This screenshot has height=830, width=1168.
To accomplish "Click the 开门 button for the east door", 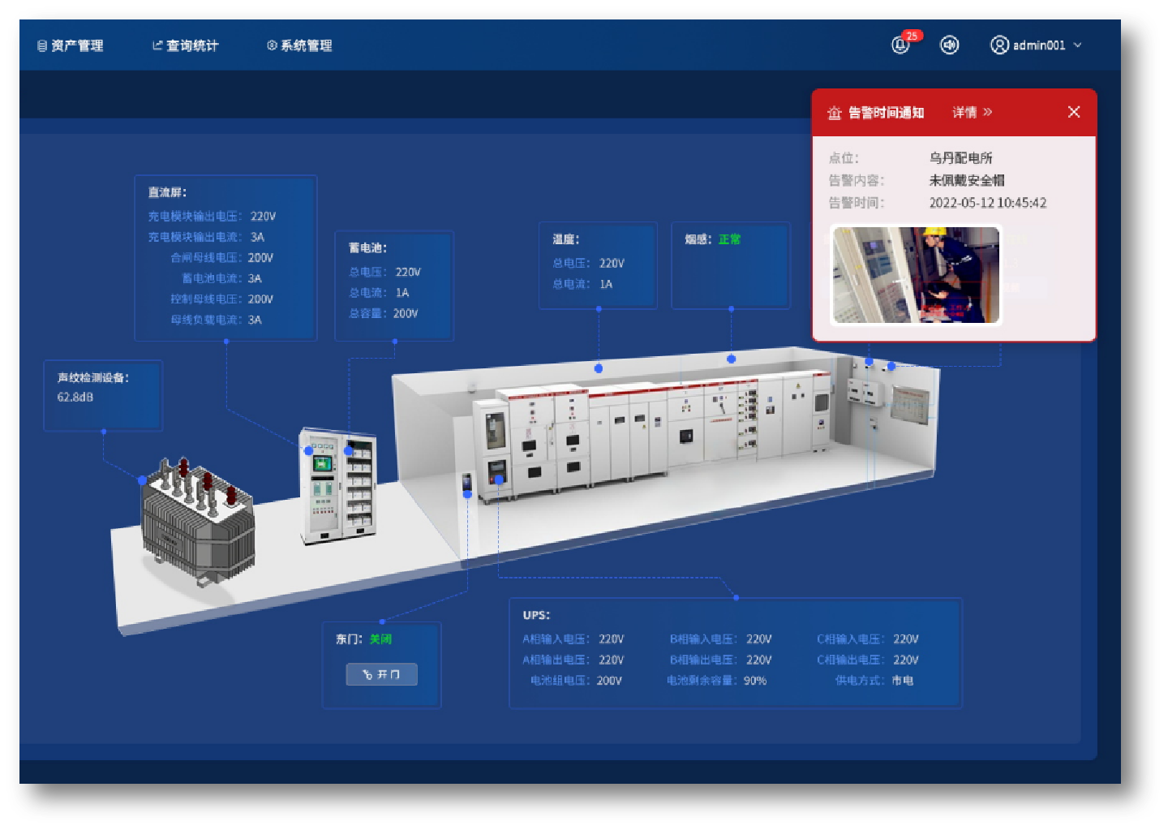I will click(382, 674).
